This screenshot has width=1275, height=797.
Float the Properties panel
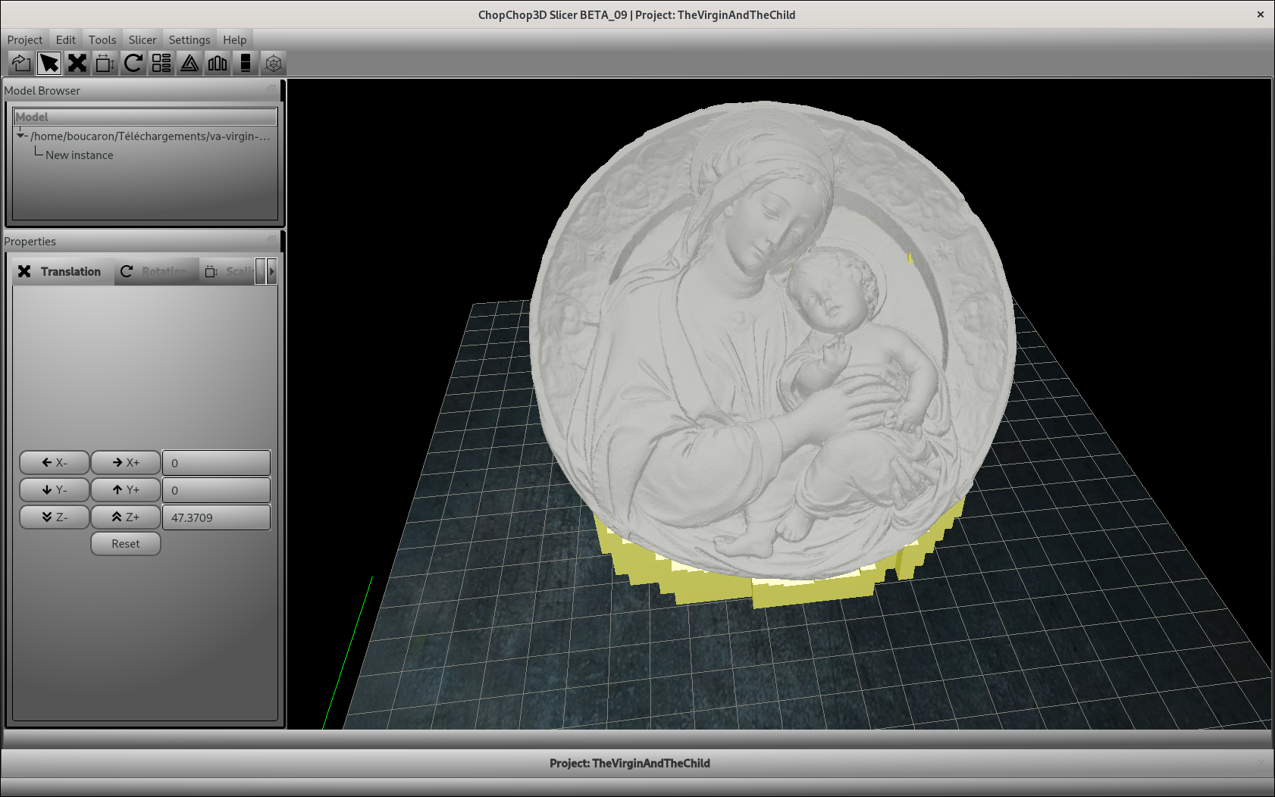point(271,239)
